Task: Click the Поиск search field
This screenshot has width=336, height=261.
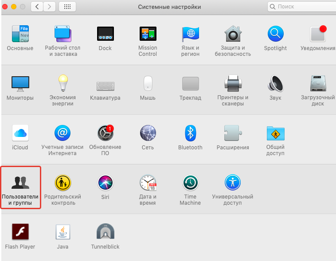Action: point(302,7)
